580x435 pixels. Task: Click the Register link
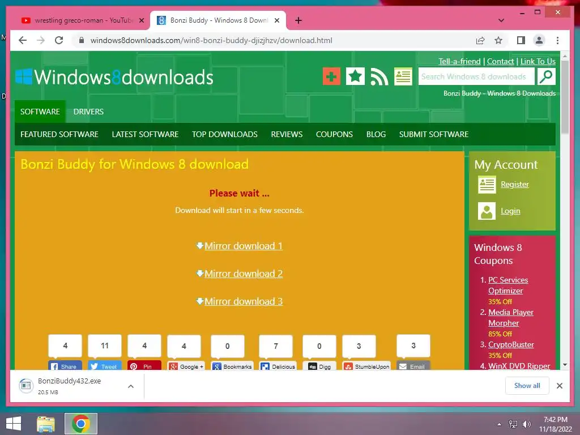pos(514,184)
